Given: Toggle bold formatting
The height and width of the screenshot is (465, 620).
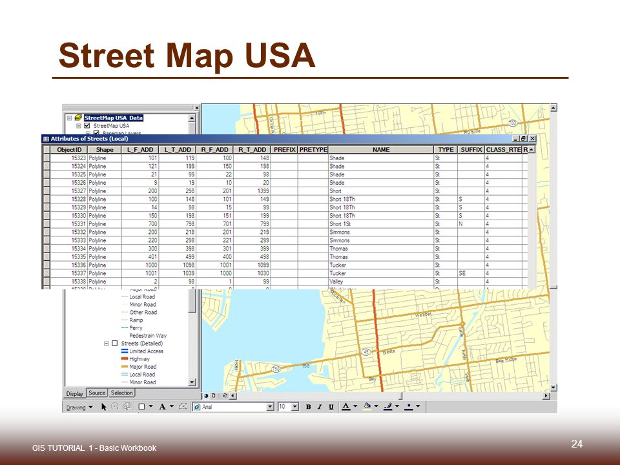Looking at the screenshot, I should [x=309, y=407].
